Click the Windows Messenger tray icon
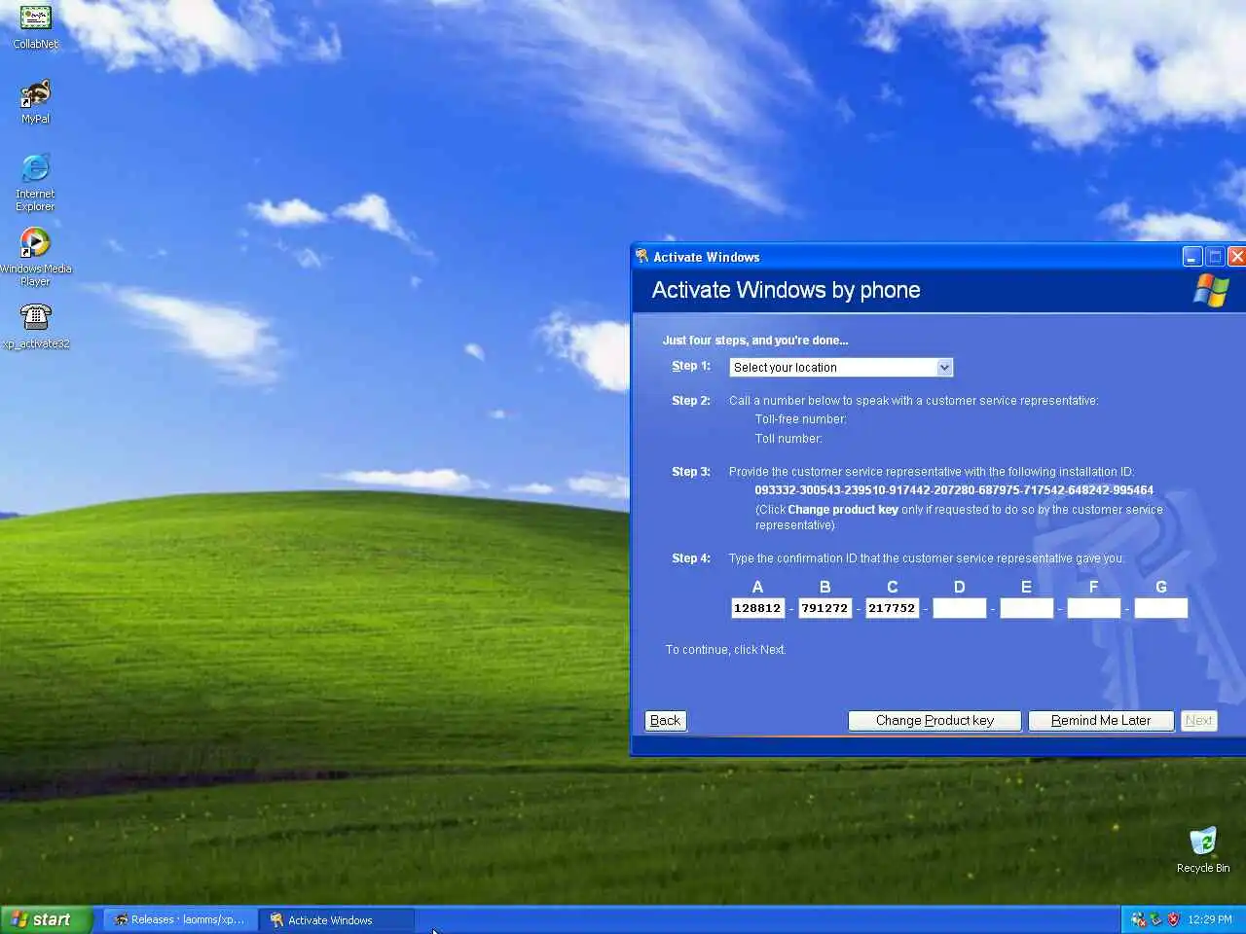 pyautogui.click(x=1138, y=919)
